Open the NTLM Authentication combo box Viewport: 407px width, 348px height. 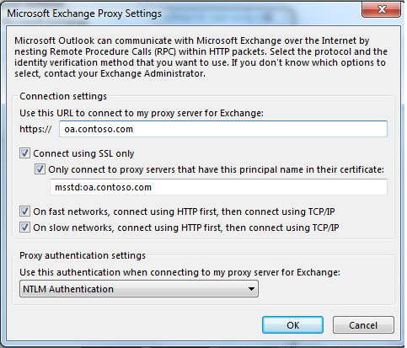pos(139,289)
